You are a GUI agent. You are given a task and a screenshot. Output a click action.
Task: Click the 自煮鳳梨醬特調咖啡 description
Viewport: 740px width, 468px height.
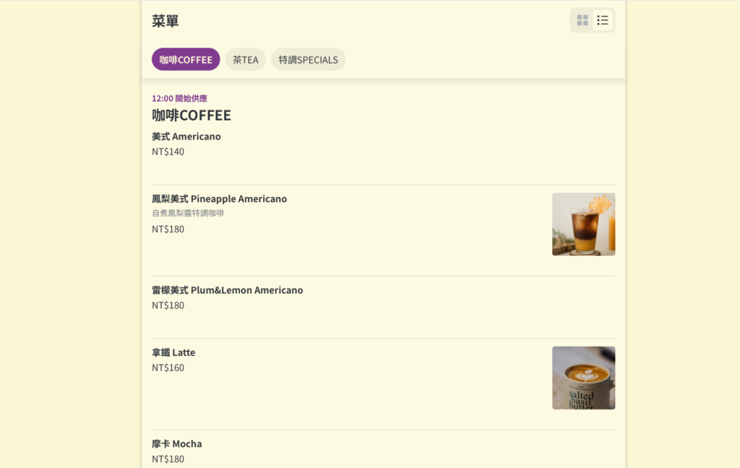pyautogui.click(x=188, y=213)
